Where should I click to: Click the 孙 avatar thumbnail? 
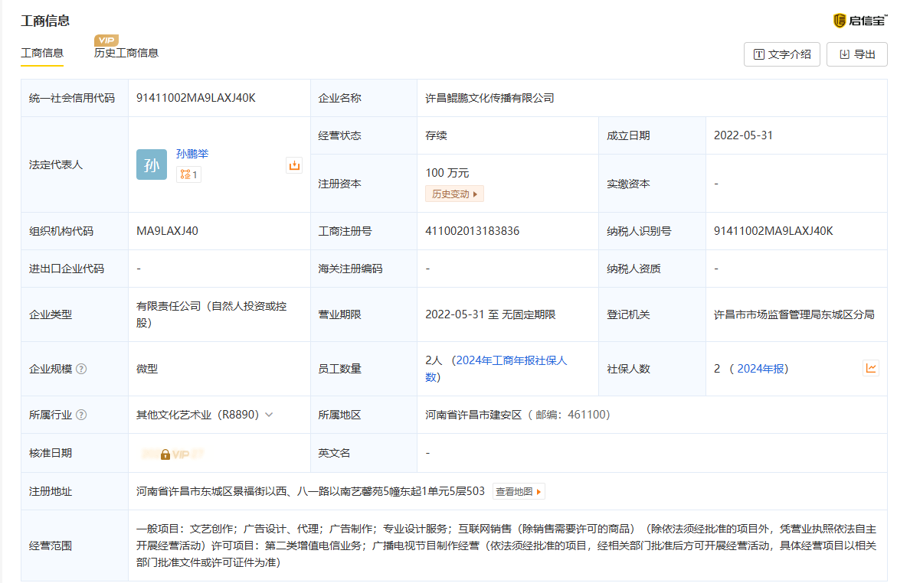pyautogui.click(x=152, y=164)
